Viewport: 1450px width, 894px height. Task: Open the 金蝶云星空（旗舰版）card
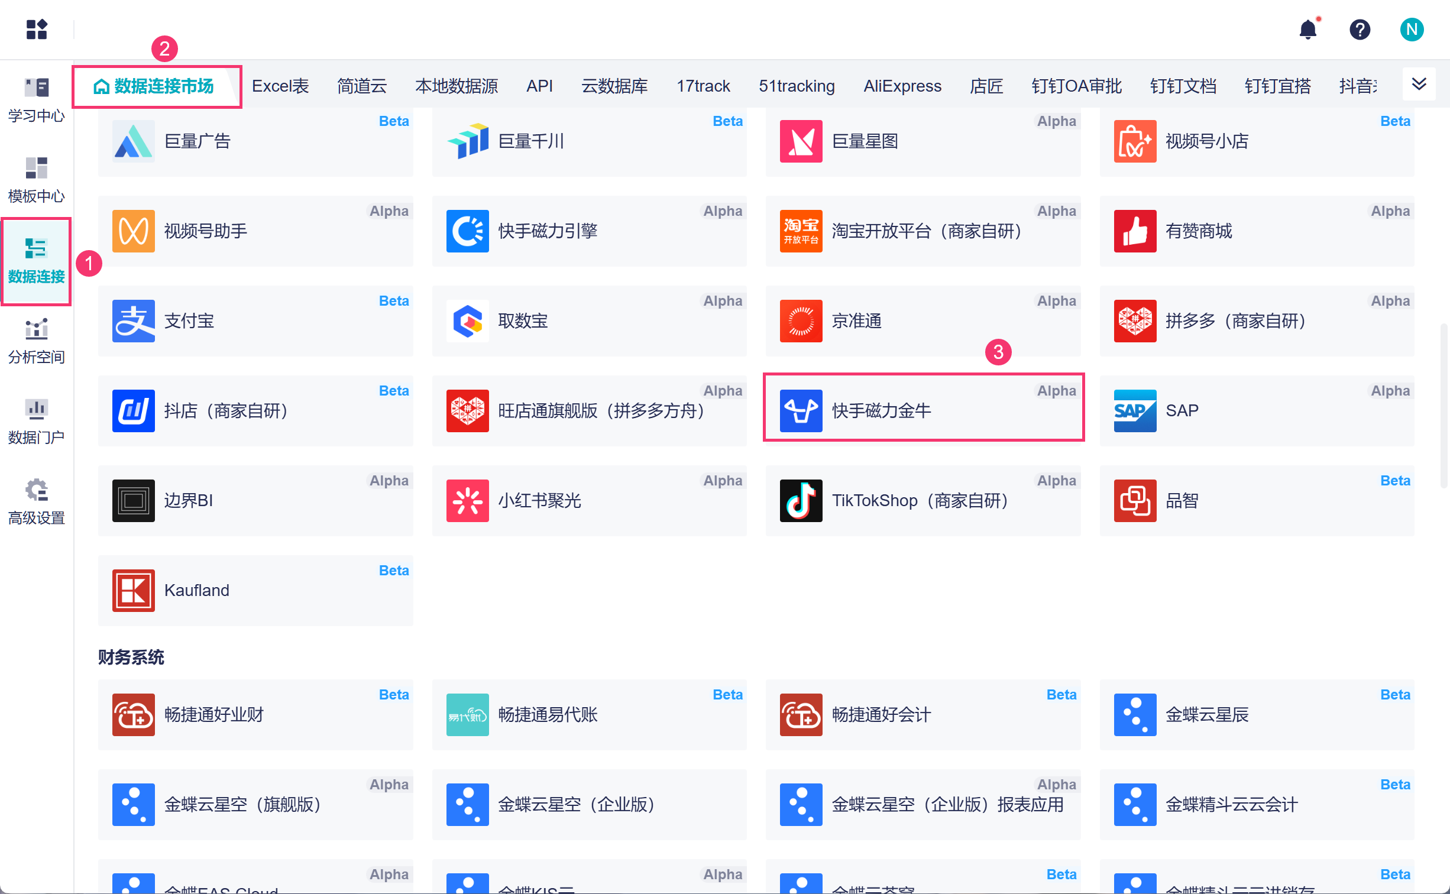click(x=255, y=805)
